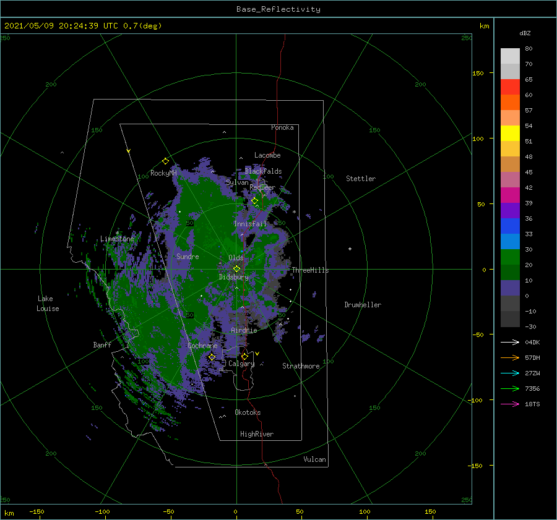Pick the slate purple 0-10 dBZ swatch

click(x=510, y=288)
